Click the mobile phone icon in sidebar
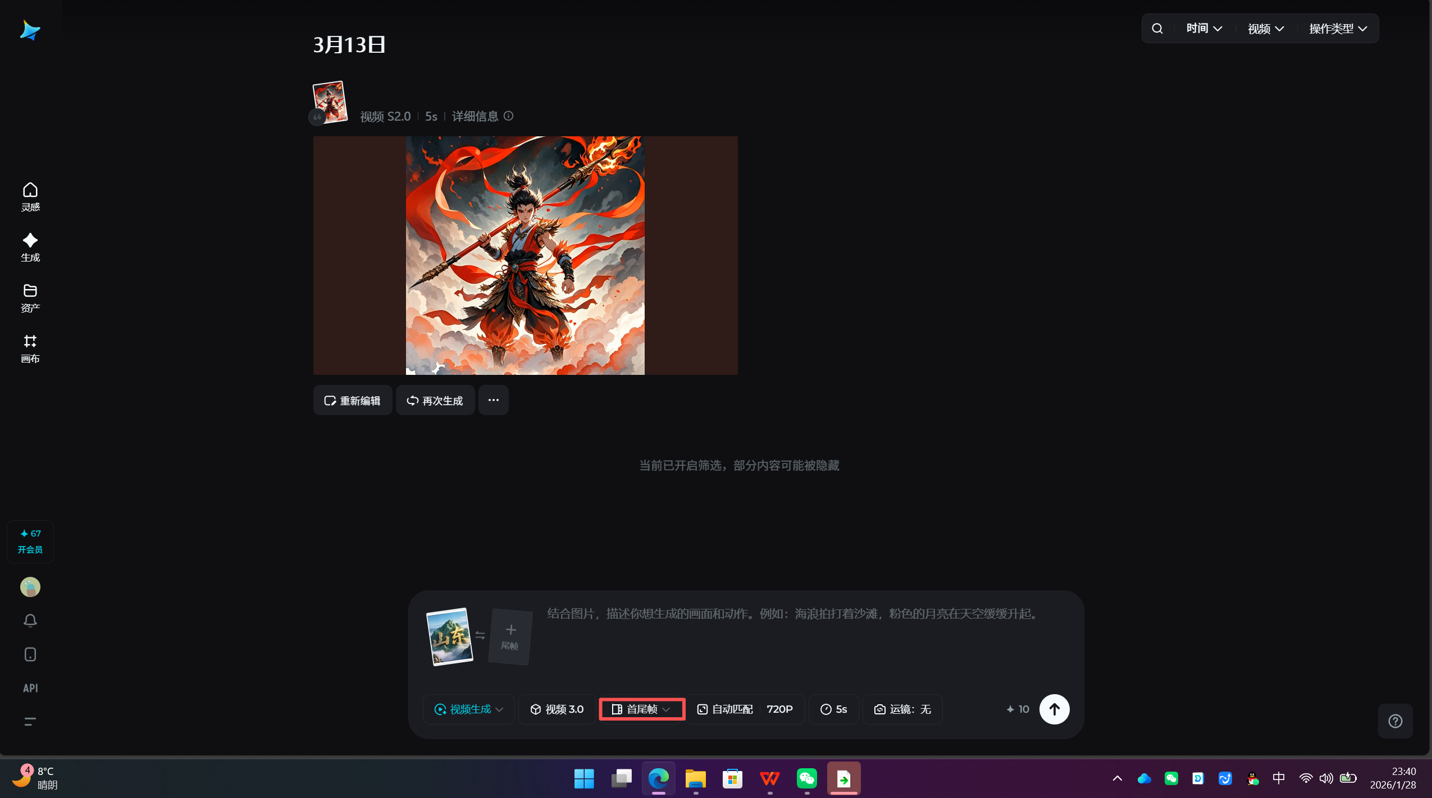The width and height of the screenshot is (1432, 798). click(x=30, y=654)
